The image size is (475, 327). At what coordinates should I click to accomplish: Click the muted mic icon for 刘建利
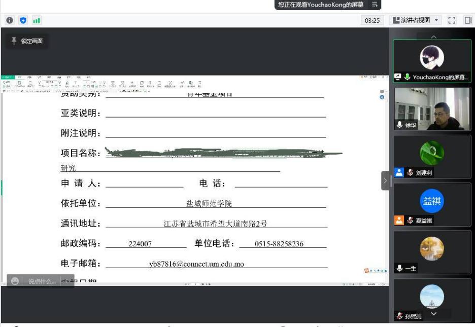click(410, 173)
